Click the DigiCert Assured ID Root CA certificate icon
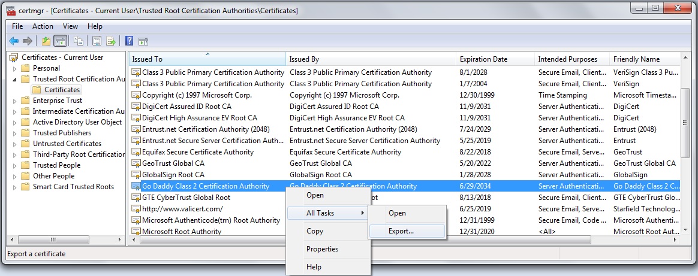This screenshot has width=698, height=276. point(137,106)
